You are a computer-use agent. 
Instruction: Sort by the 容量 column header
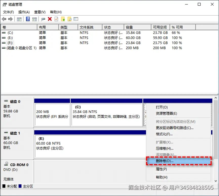(138, 27)
